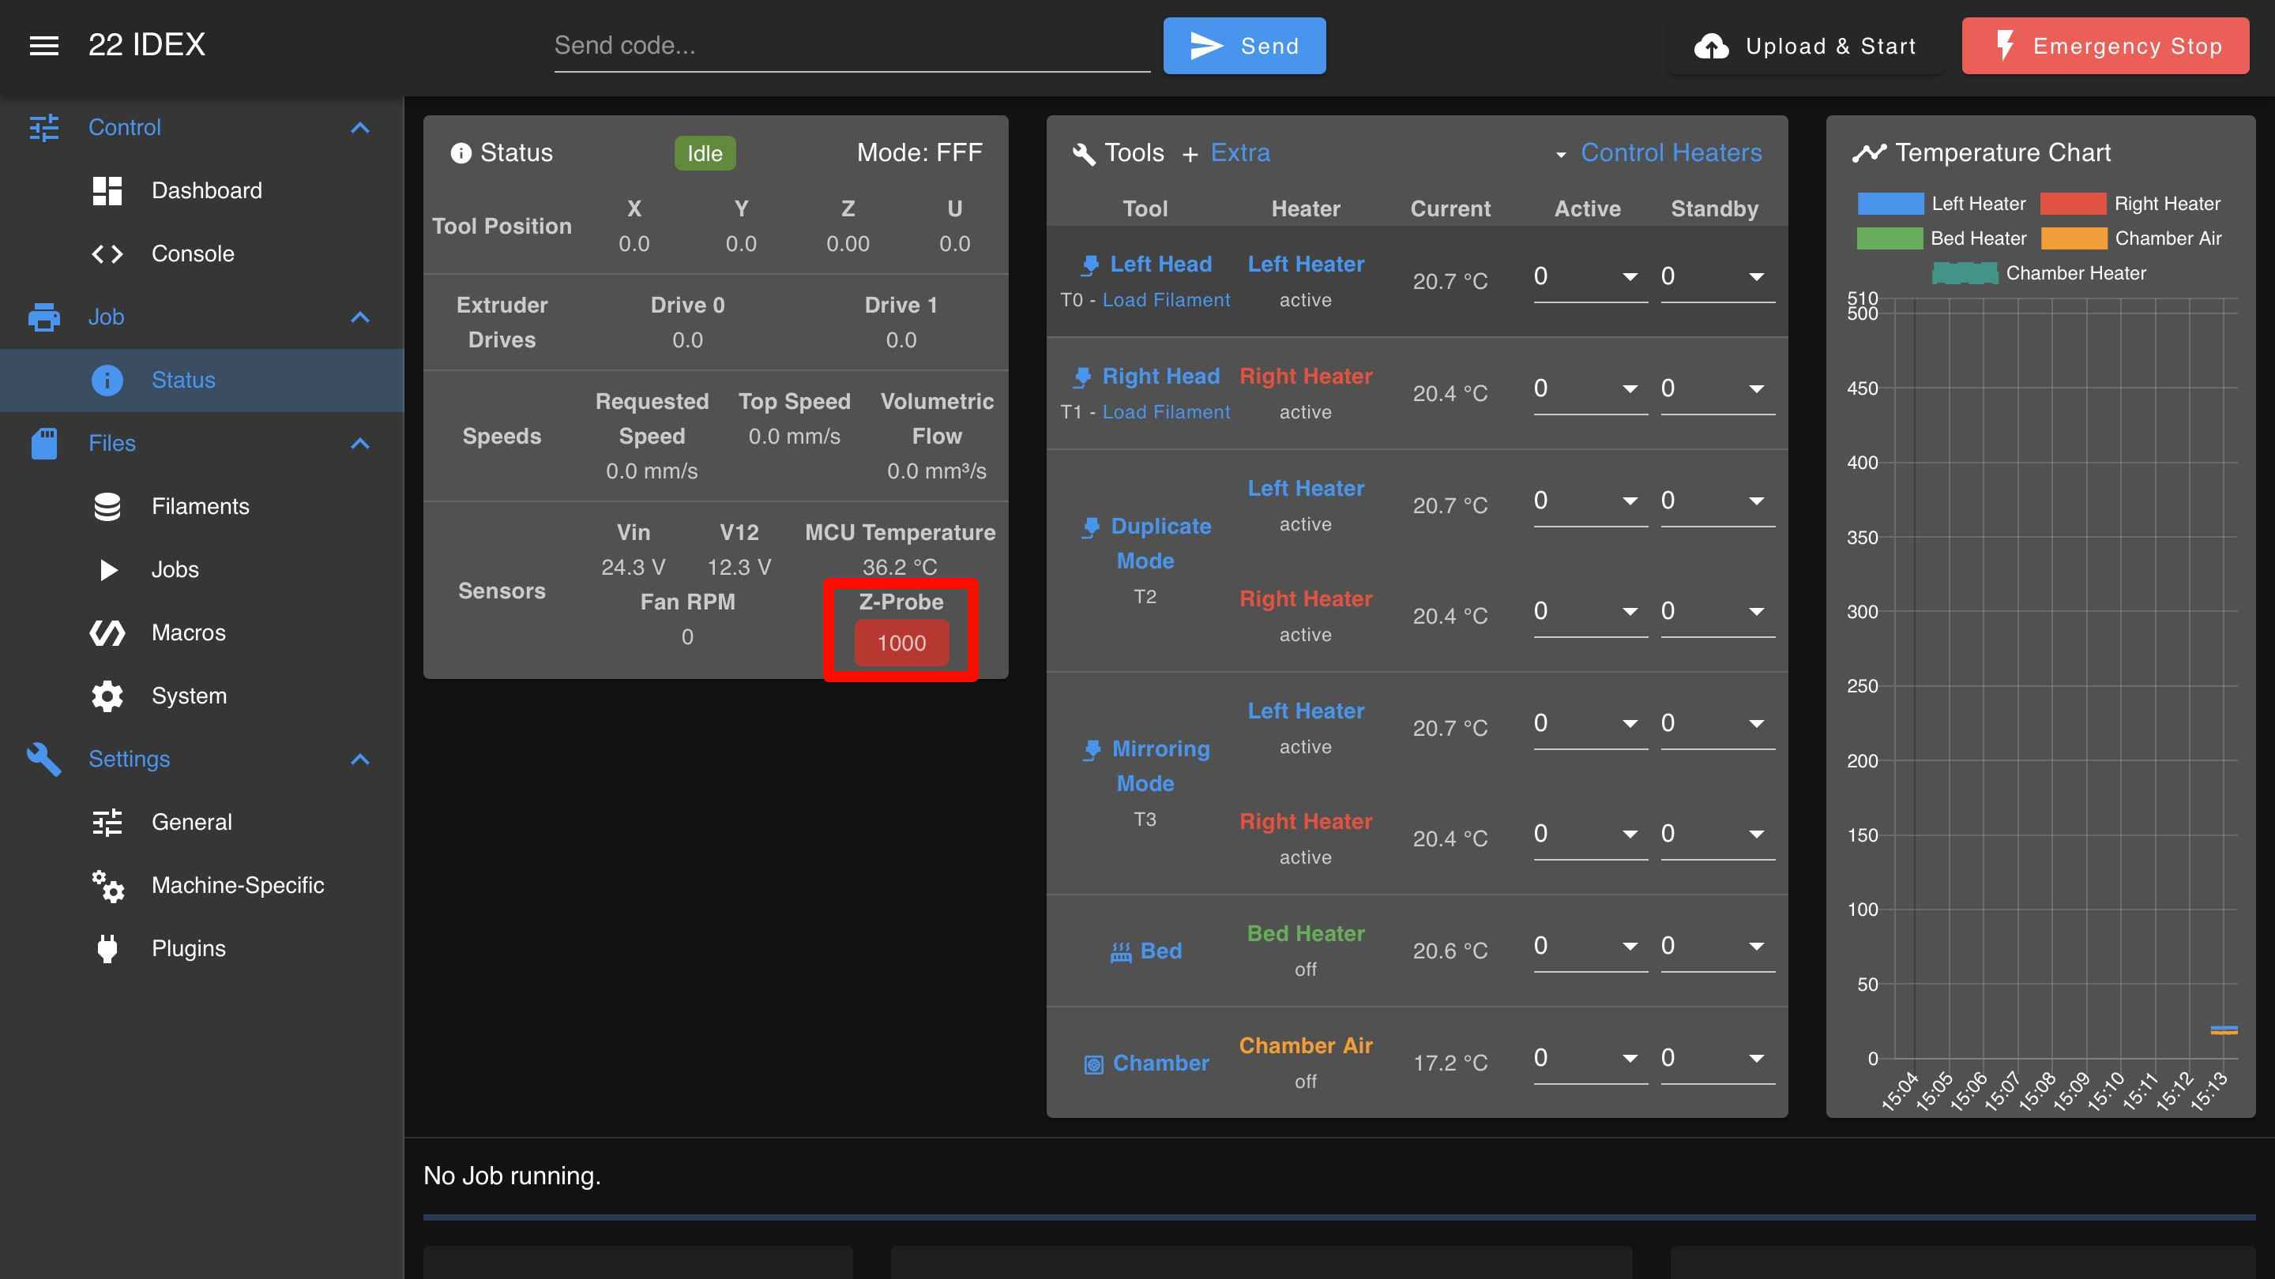Image resolution: width=2275 pixels, height=1279 pixels.
Task: Open Left Head standby temperature dropdown
Action: pos(1757,277)
